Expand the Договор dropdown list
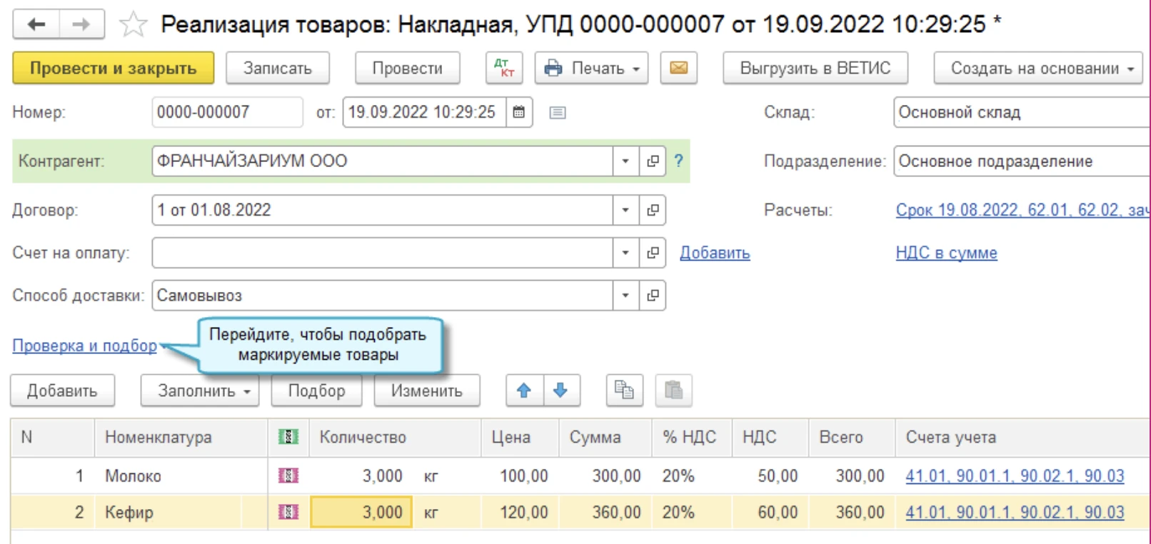The width and height of the screenshot is (1151, 544). point(625,211)
